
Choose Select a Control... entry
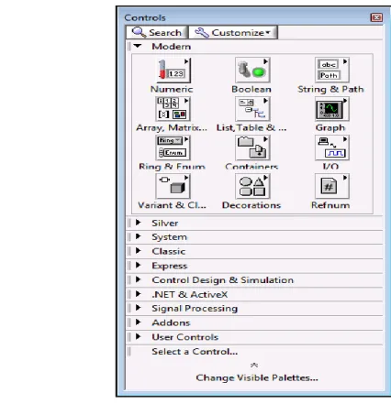[x=195, y=352]
